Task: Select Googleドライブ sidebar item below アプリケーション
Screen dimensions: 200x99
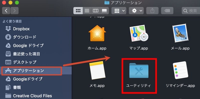Action: point(36,79)
